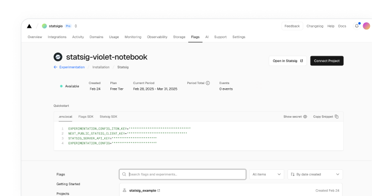Click Copy Snippet button

click(326, 117)
